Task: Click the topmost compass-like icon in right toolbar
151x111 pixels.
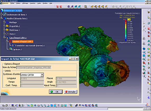Action: pos(148,12)
